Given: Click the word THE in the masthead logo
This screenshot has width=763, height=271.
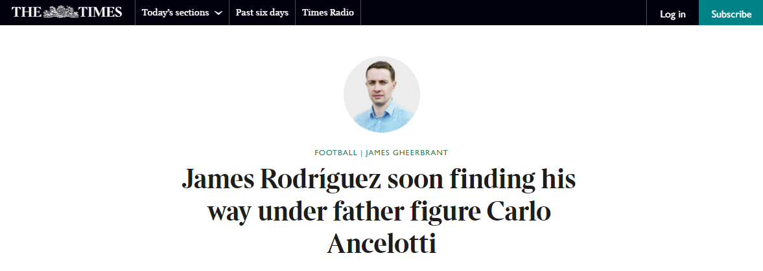Looking at the screenshot, I should tap(27, 12).
